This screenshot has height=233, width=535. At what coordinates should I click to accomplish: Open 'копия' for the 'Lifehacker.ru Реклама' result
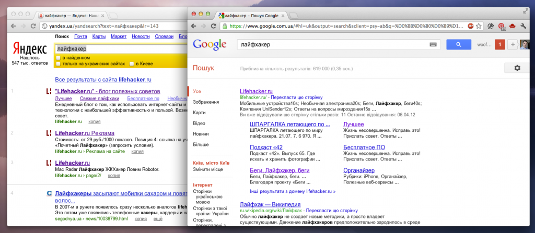pyautogui.click(x=137, y=151)
